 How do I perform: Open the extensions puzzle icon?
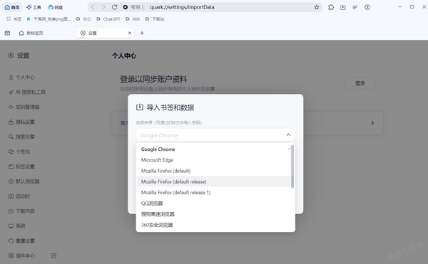point(331,7)
